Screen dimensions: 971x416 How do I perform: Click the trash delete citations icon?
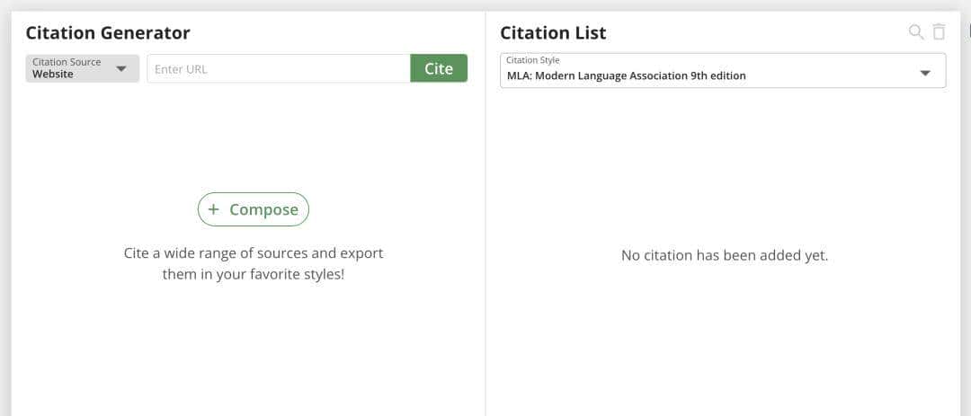click(x=939, y=32)
